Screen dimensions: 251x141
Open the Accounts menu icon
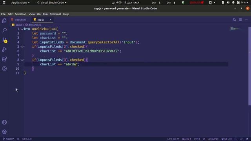click(x=4, y=122)
